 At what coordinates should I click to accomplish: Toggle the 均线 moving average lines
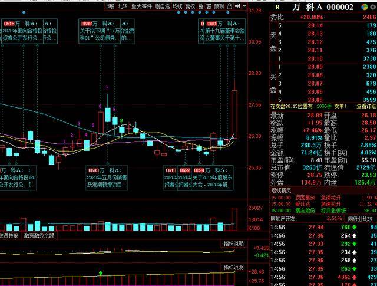177,6
